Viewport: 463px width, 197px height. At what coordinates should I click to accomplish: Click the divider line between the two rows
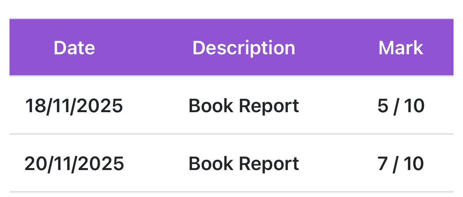point(231,134)
